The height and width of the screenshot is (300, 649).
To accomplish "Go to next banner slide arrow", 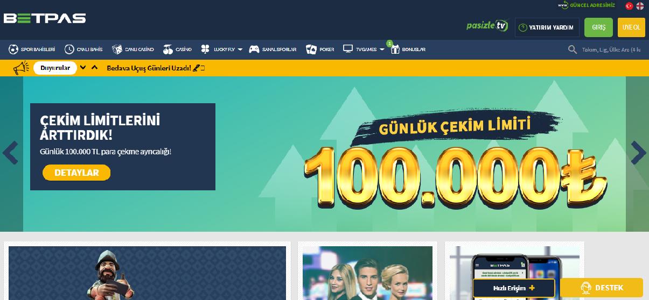I will click(x=638, y=153).
